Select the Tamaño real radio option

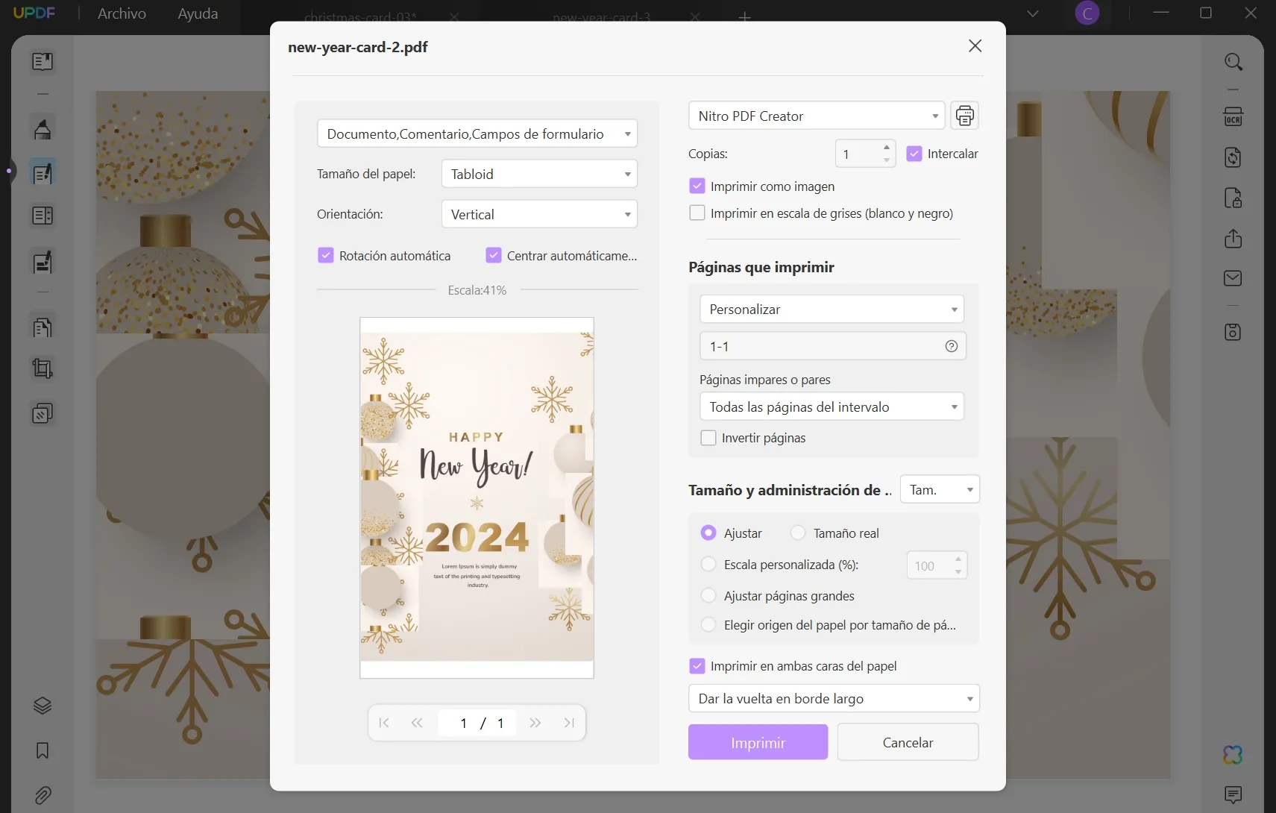point(798,533)
